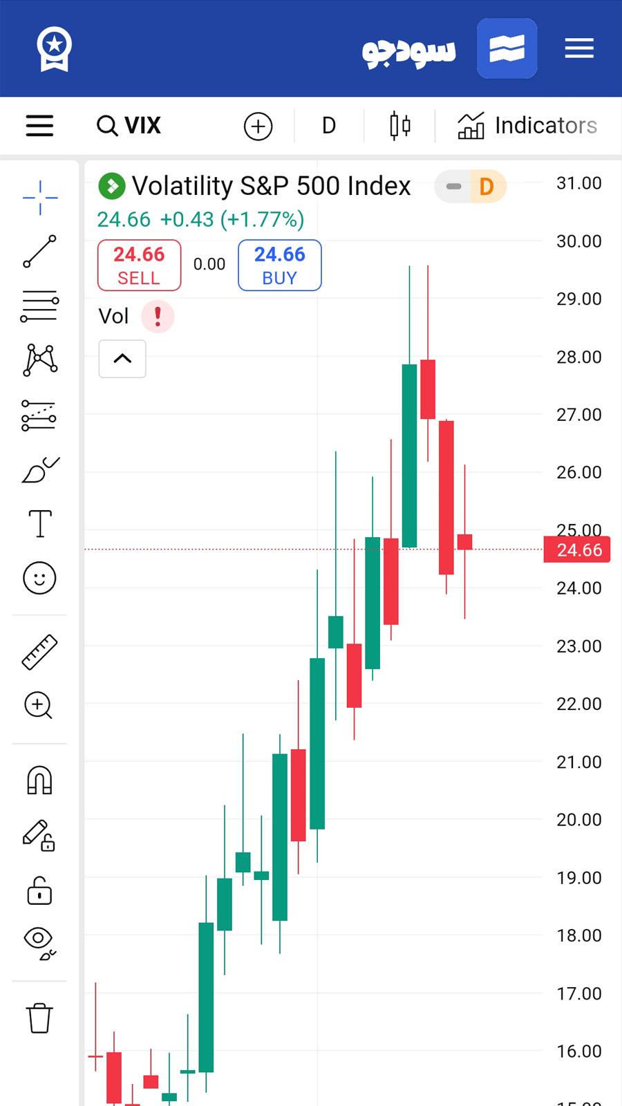Click the 28.00 price scale label
The height and width of the screenshot is (1106, 622).
click(x=579, y=357)
